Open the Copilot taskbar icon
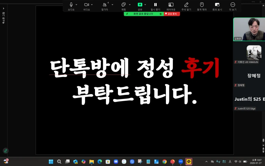The width and height of the screenshot is (265, 166). coord(84,162)
